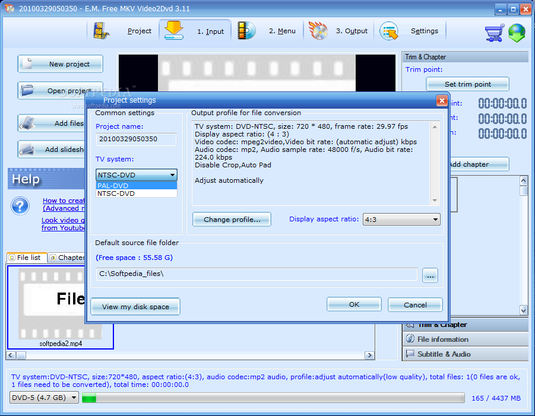The width and height of the screenshot is (535, 416).
Task: Click the Add slideshow icon
Action: coord(27,150)
